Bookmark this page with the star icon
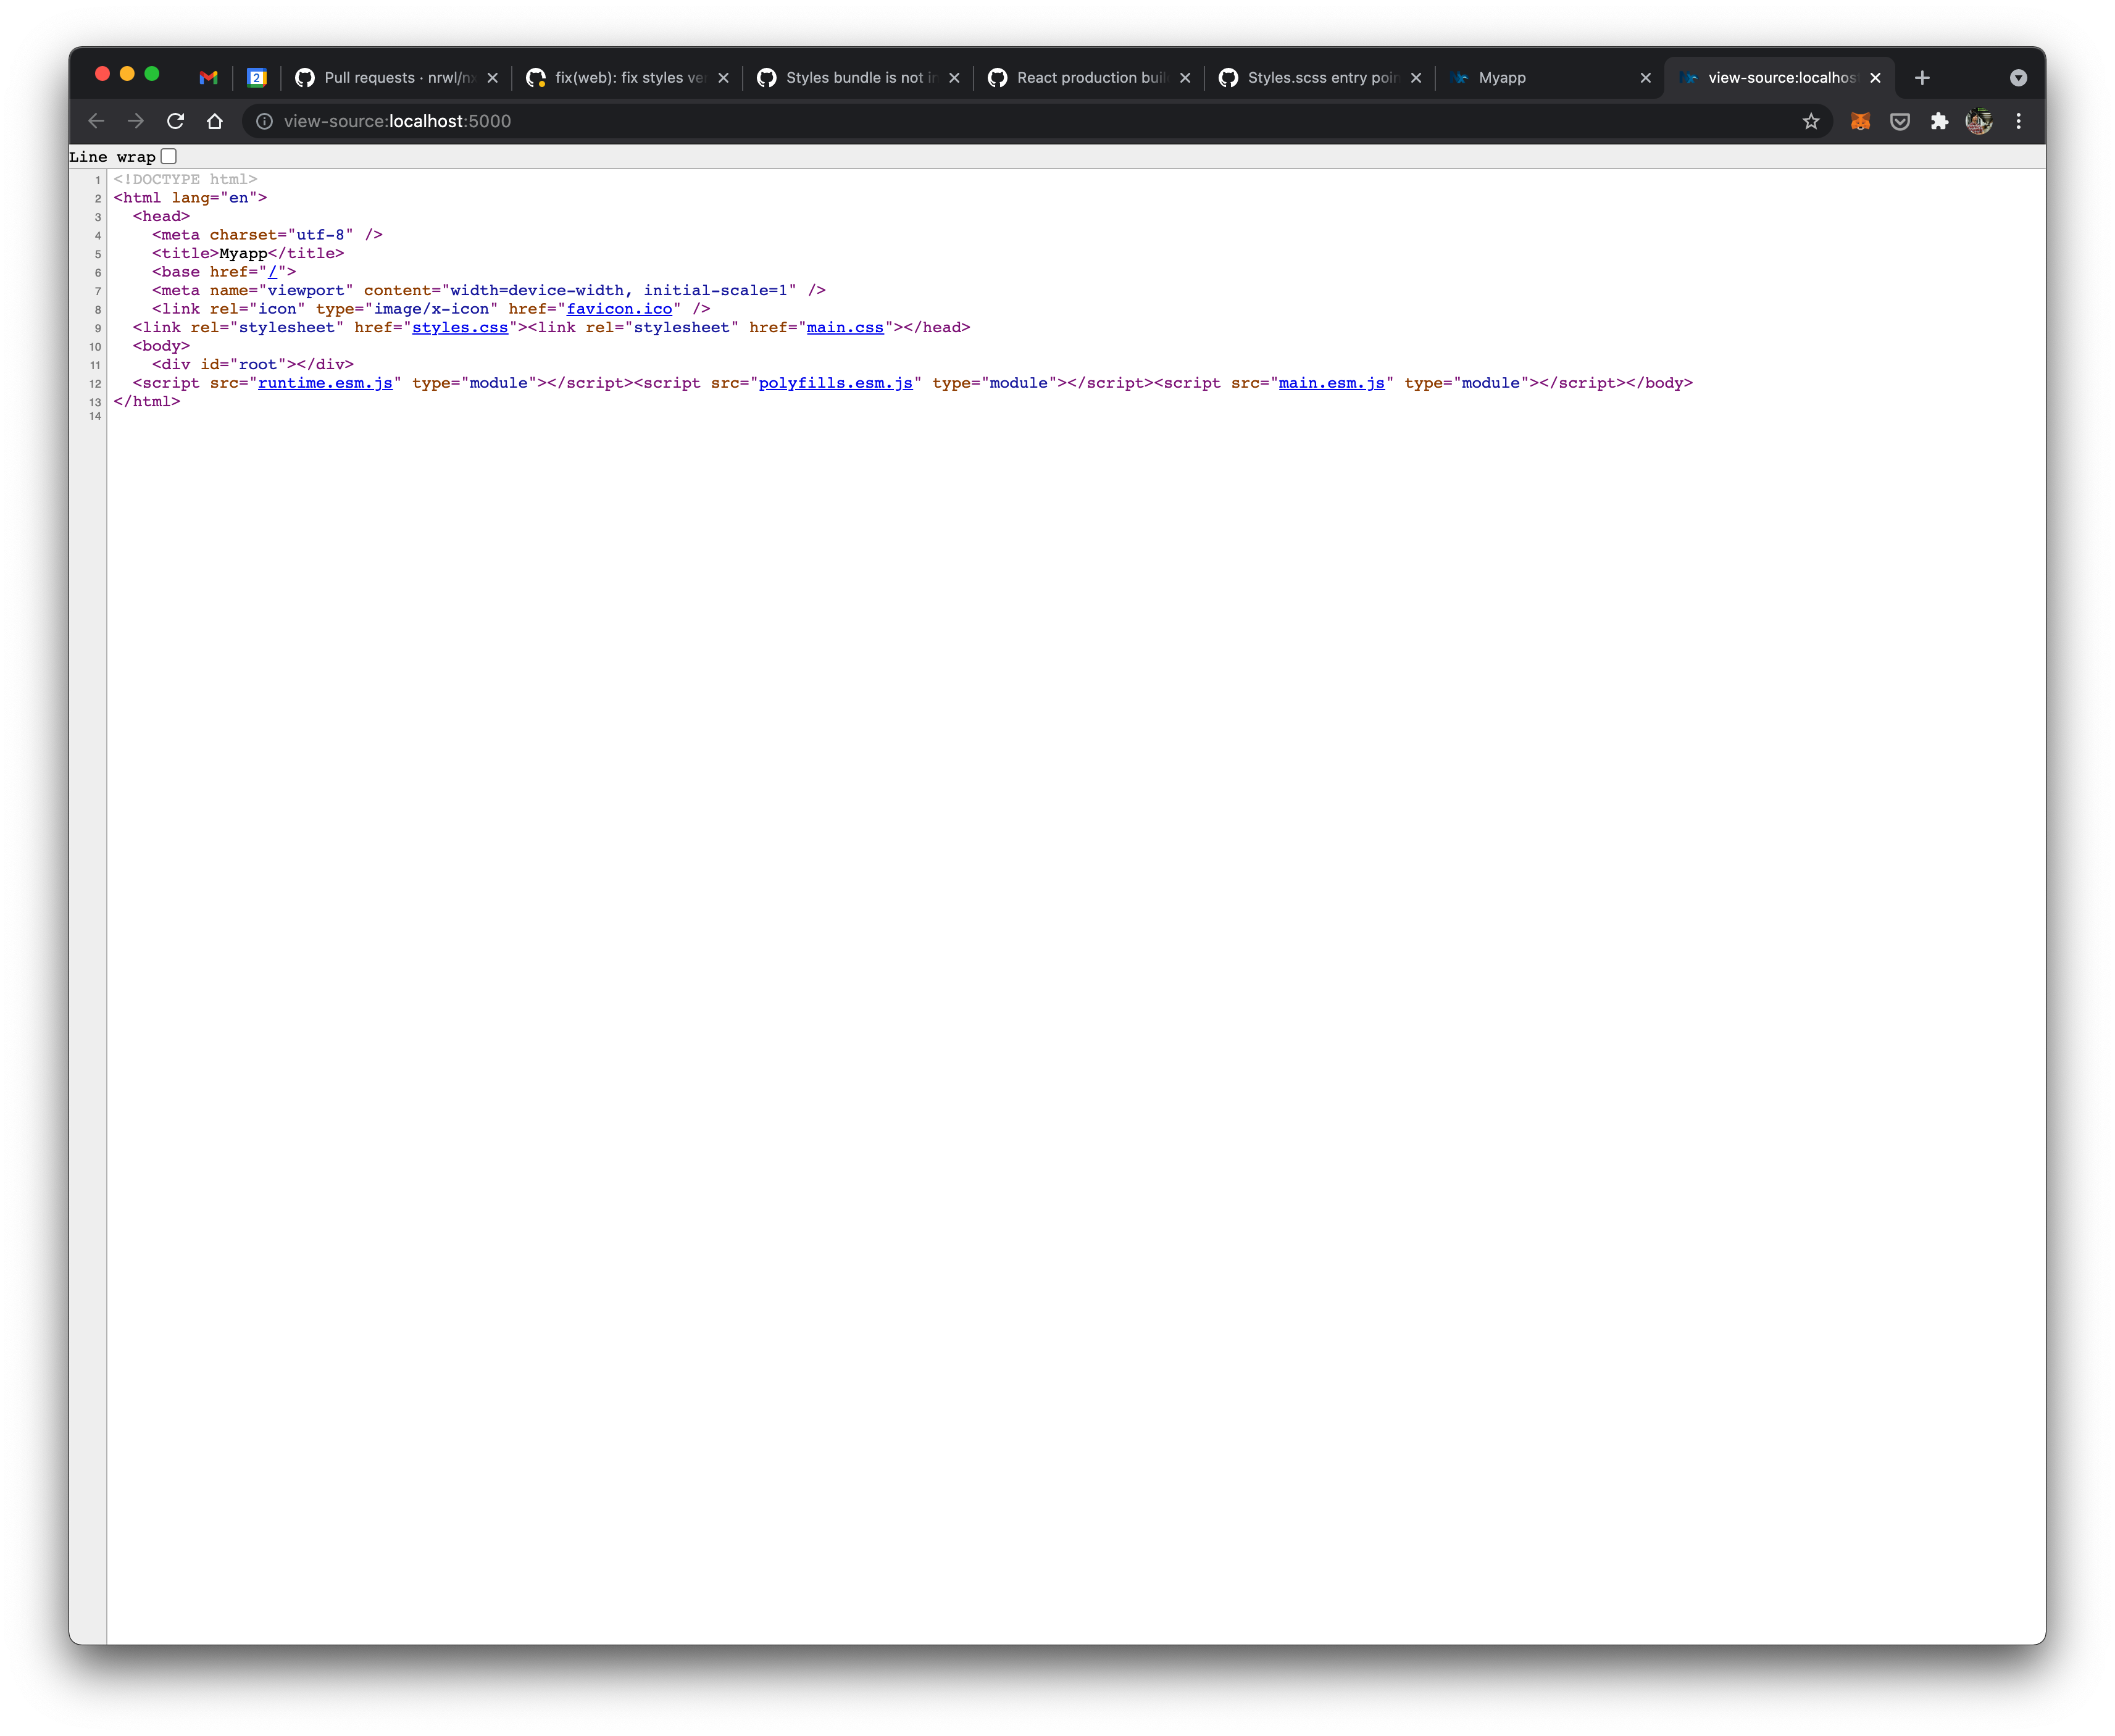2115x1736 pixels. tap(1811, 121)
